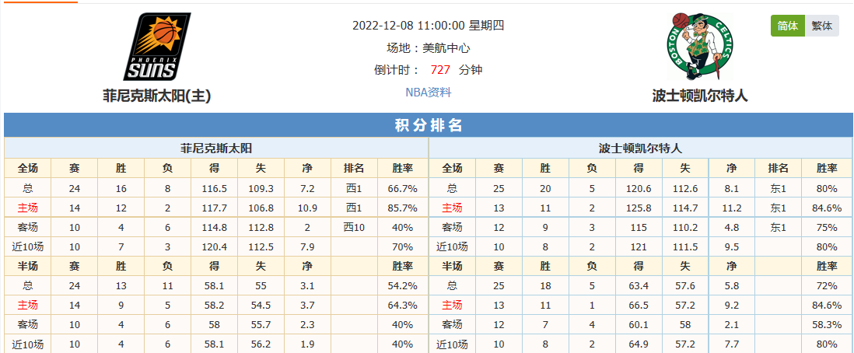The image size is (854, 353).
Task: Click Suns away points scored 114.8
Action: pyautogui.click(x=215, y=227)
